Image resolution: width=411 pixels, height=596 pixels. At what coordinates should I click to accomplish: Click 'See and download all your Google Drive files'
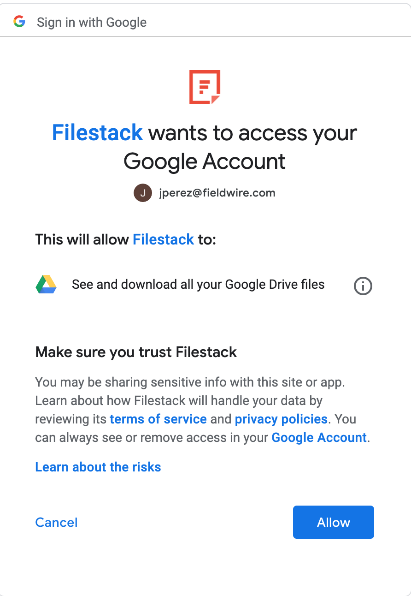(198, 285)
